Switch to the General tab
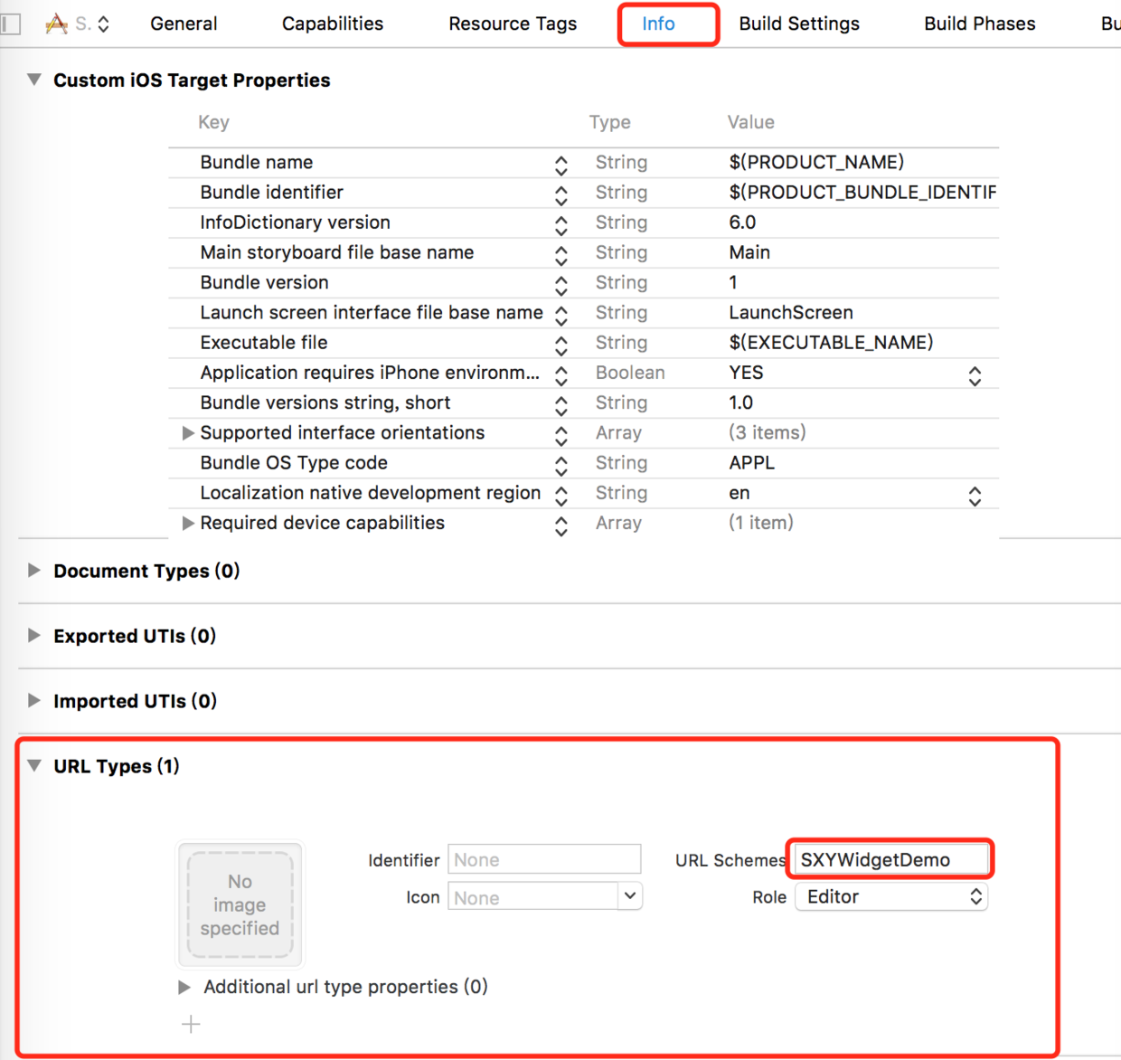1121x1060 pixels. pos(184,24)
